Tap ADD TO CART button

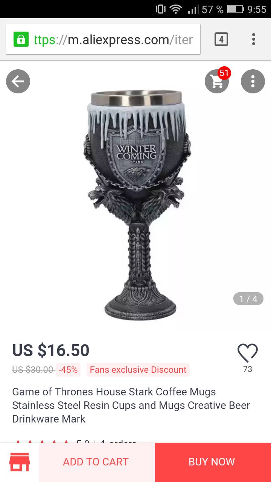coord(96,462)
